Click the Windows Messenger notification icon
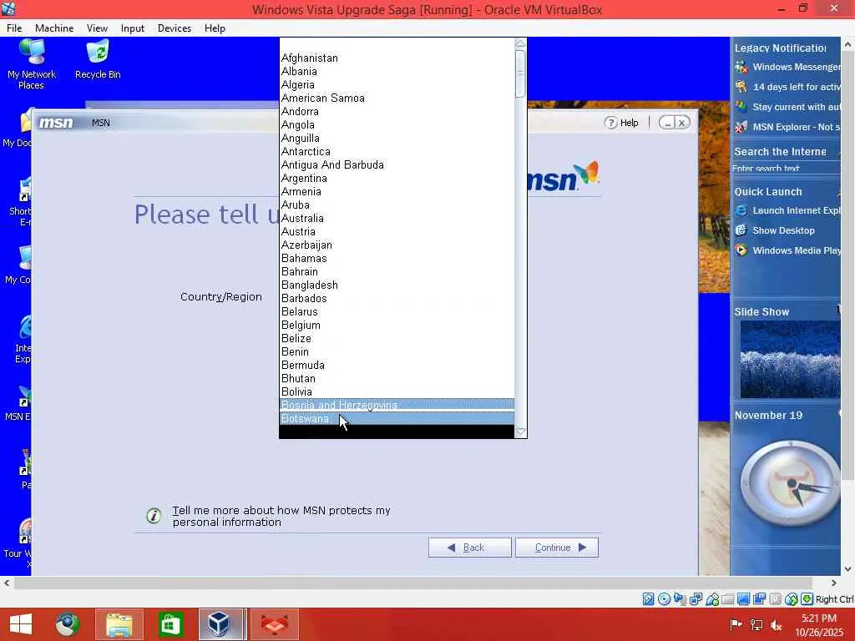The width and height of the screenshot is (855, 641). pyautogui.click(x=741, y=67)
